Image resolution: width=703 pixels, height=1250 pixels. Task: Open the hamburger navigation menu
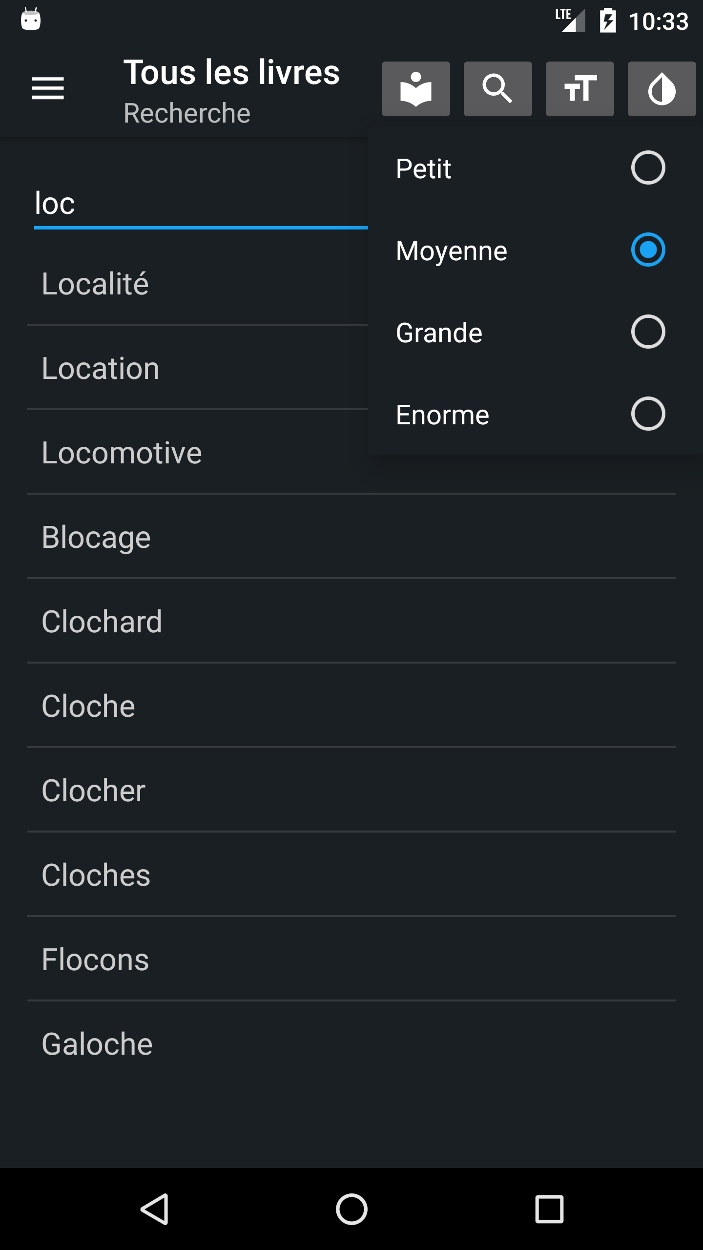pos(48,88)
